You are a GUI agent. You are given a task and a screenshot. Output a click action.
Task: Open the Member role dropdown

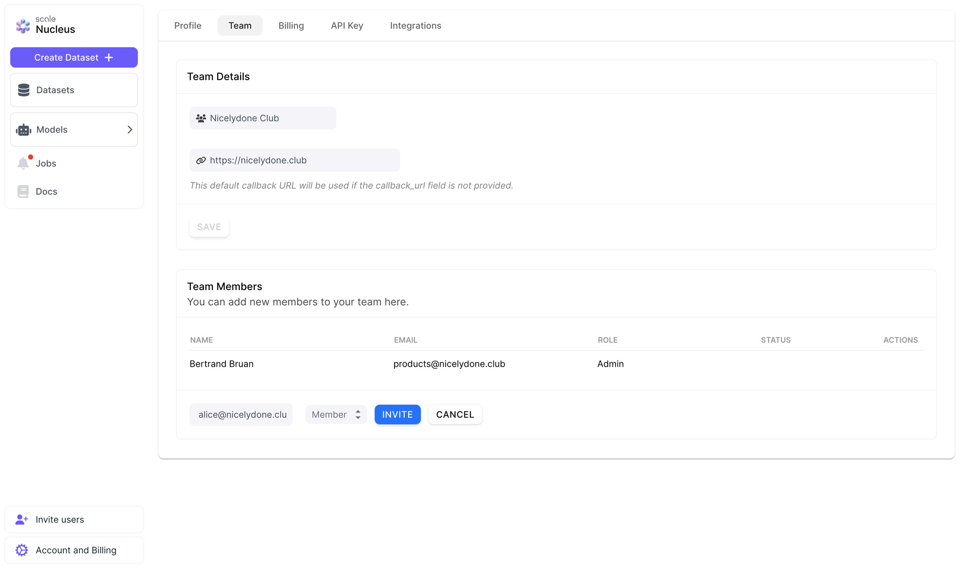(x=336, y=414)
